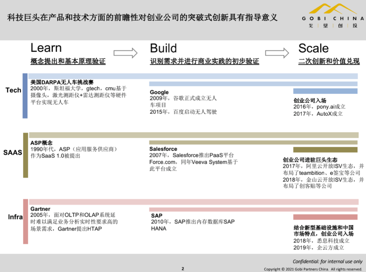Click the 'Gartner' bold heading
The height and width of the screenshot is (272, 366).
click(40, 209)
